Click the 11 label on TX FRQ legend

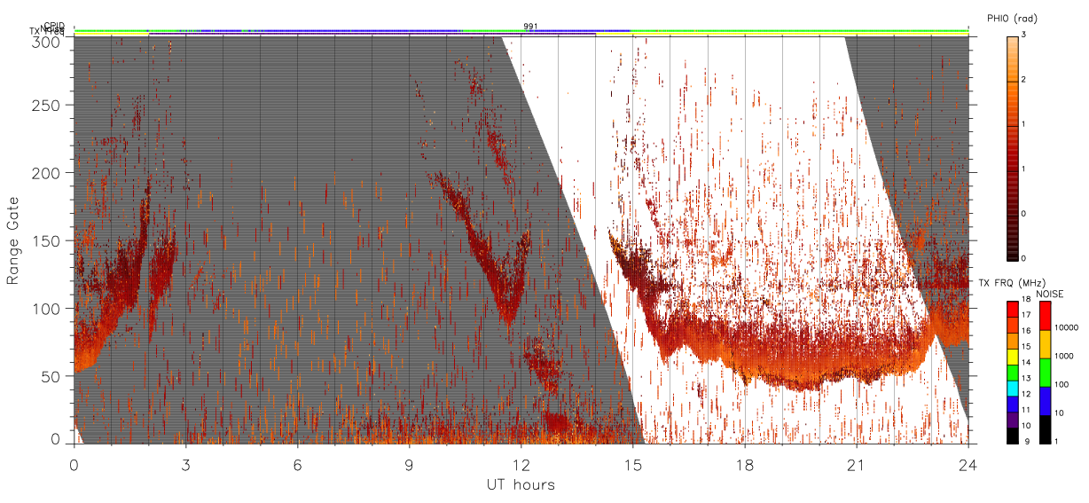coord(1026,410)
